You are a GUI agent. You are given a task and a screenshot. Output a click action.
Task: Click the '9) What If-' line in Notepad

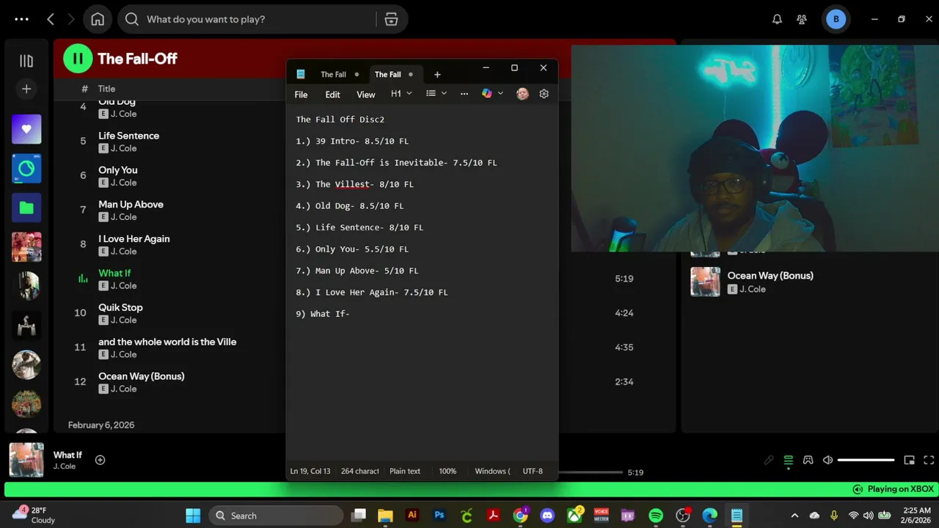[323, 314]
